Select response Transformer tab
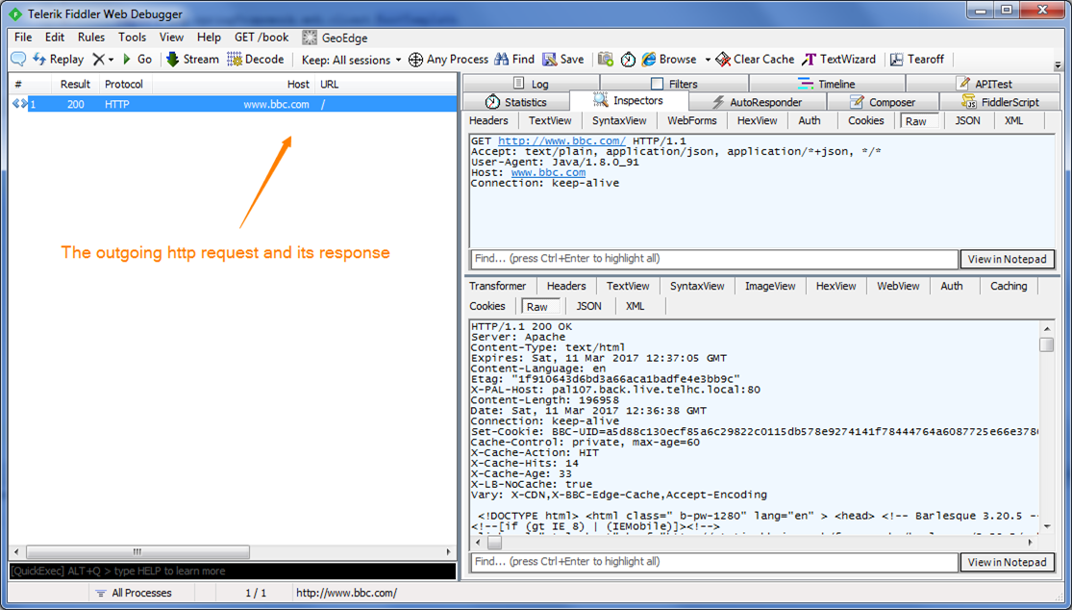1072x610 pixels. point(498,286)
